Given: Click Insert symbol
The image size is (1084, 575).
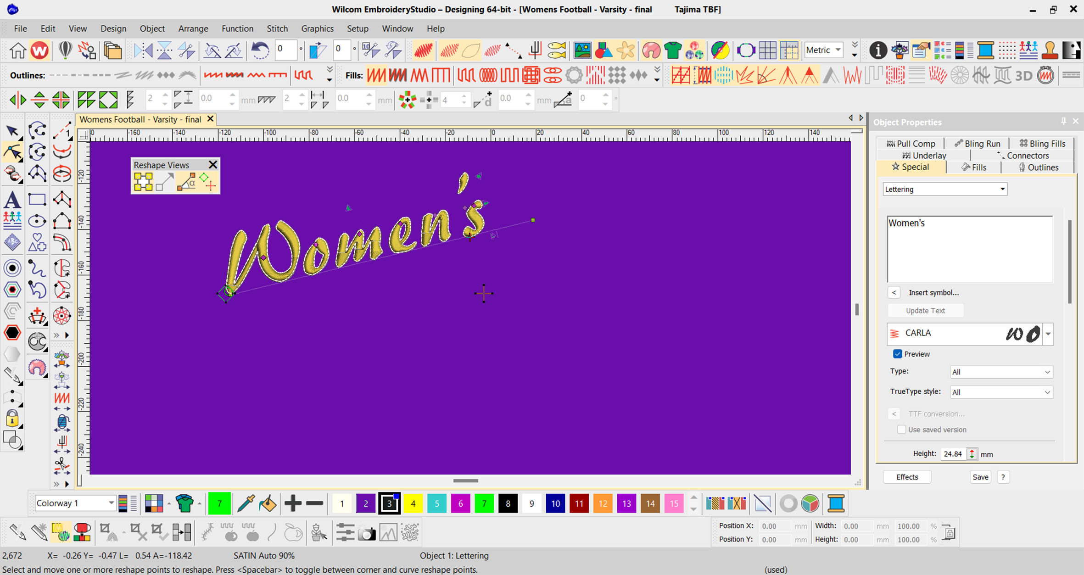Looking at the screenshot, I should pos(933,292).
